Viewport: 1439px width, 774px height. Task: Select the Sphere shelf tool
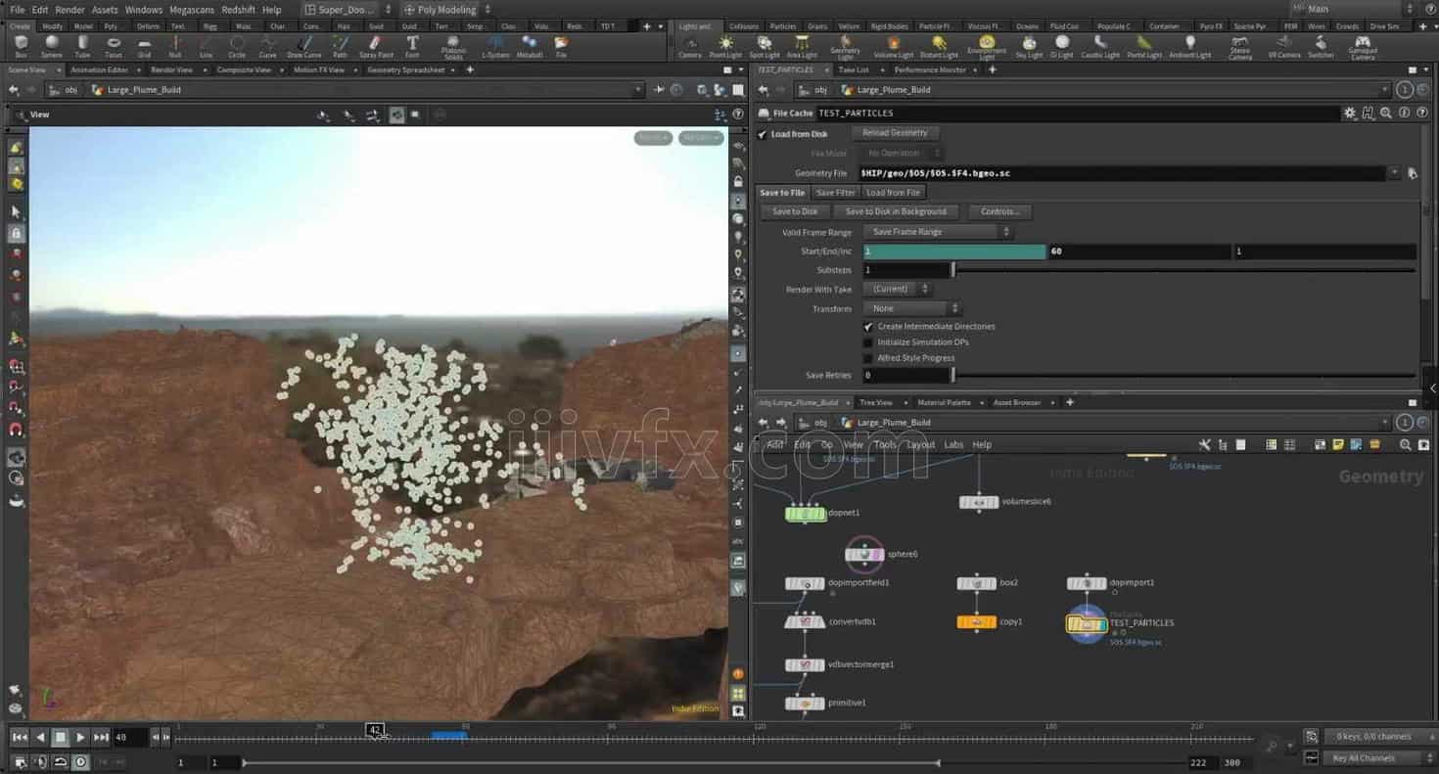pyautogui.click(x=51, y=45)
